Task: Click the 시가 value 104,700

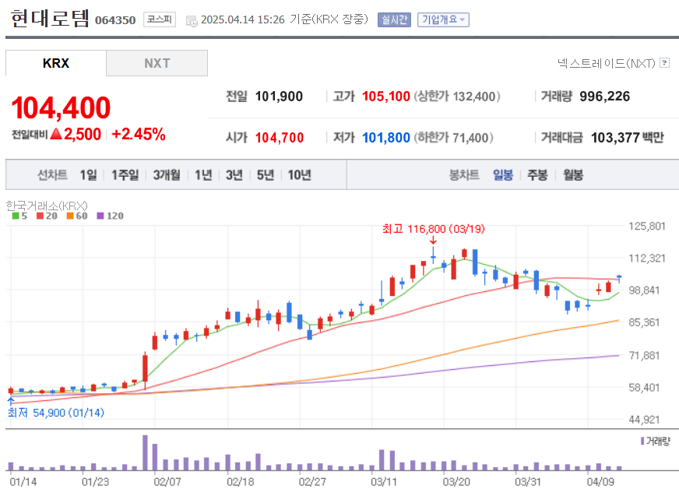Action: (280, 138)
